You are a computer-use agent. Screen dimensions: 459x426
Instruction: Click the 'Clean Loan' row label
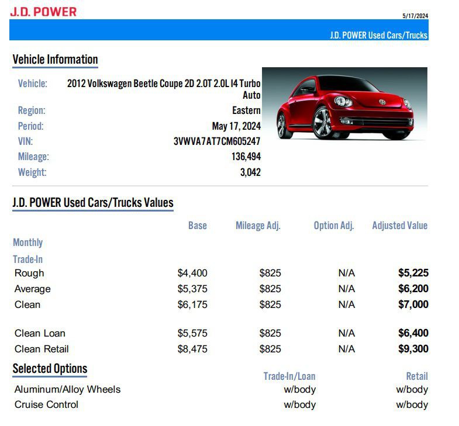[40, 333]
